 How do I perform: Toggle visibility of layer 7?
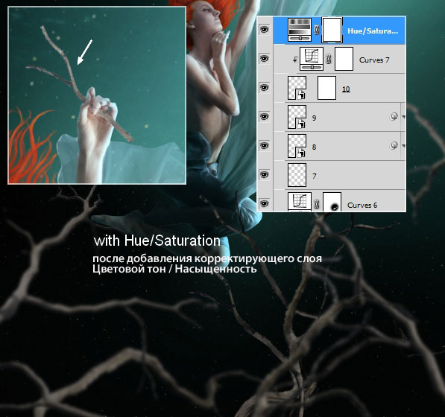(264, 175)
